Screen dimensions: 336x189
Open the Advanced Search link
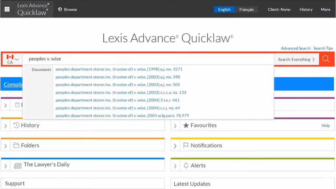tap(295, 48)
